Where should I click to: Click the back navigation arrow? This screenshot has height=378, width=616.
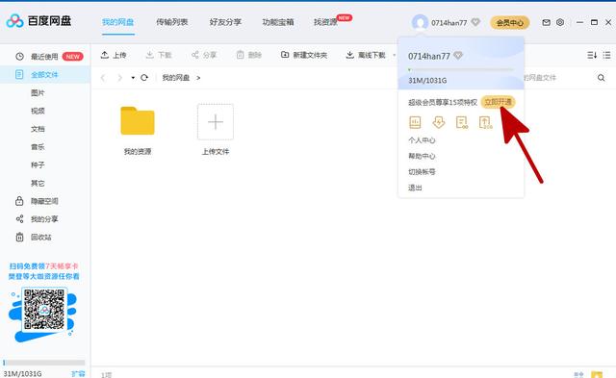(x=103, y=78)
